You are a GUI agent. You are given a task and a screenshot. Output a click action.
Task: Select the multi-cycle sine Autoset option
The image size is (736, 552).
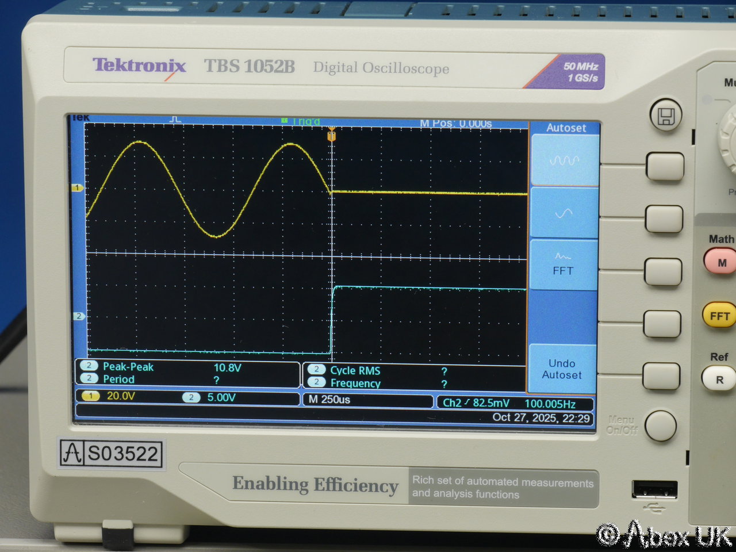tap(564, 160)
